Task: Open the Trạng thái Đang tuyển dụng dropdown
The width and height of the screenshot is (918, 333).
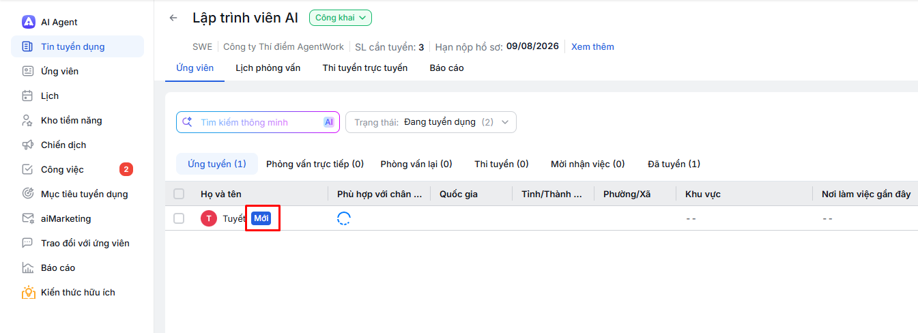Action: (x=431, y=122)
